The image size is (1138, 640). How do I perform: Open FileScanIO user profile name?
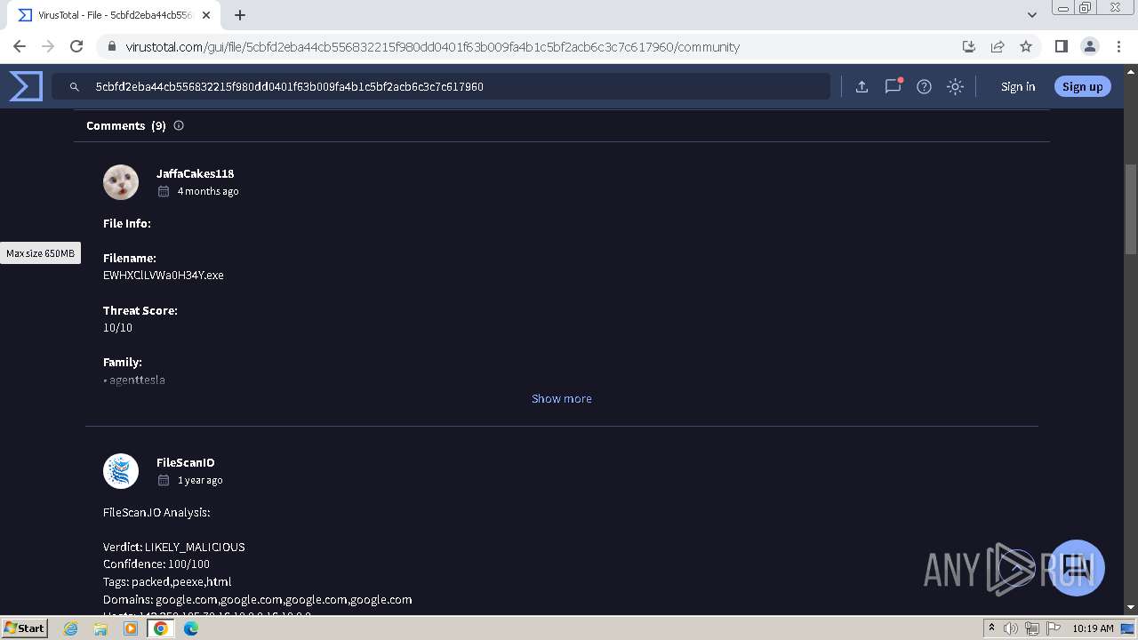[x=186, y=462]
